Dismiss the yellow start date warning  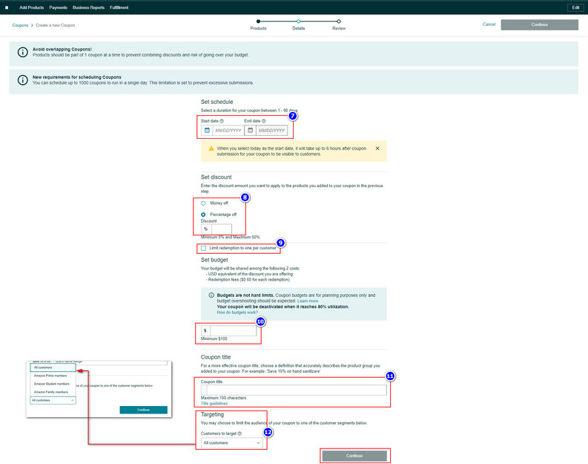coord(377,148)
